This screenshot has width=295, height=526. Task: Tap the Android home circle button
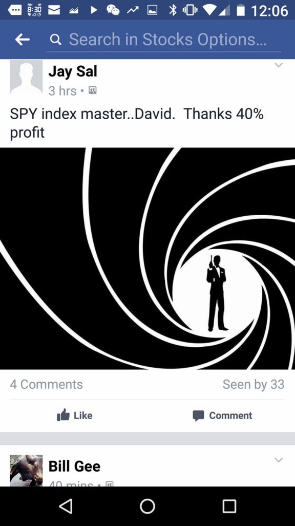point(147,506)
